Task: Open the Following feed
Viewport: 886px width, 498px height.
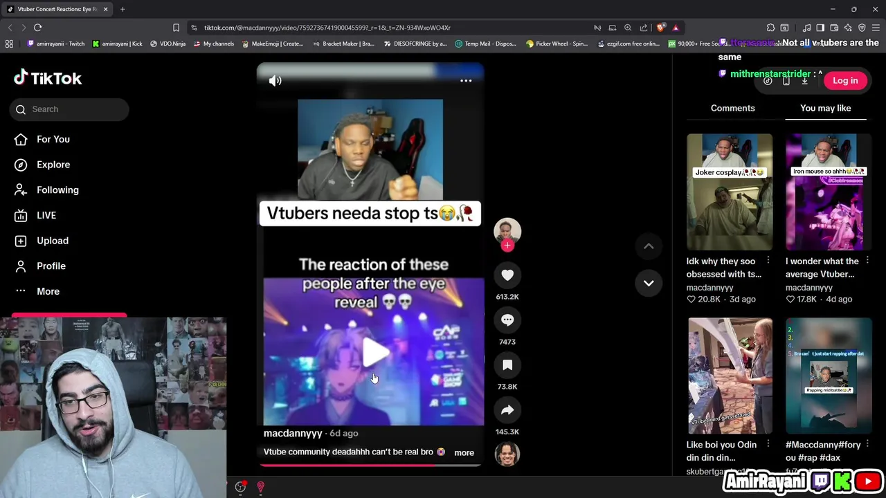Action: point(46,190)
